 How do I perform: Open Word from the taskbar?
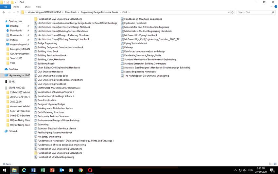tap(33, 170)
